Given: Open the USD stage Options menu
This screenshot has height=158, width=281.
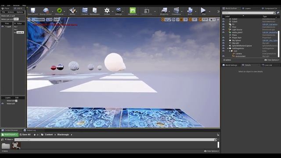Looking at the screenshot, I should [x=20, y=12].
